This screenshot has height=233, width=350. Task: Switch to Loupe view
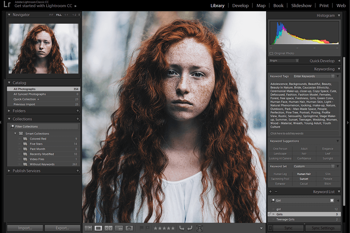[x=98, y=228]
